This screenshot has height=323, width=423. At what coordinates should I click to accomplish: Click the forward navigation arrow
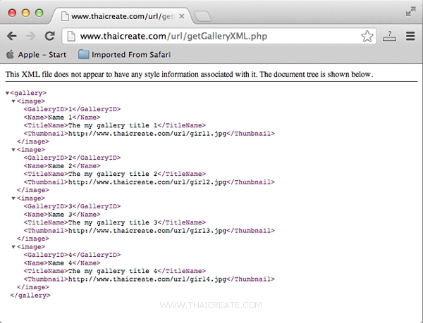click(x=30, y=36)
